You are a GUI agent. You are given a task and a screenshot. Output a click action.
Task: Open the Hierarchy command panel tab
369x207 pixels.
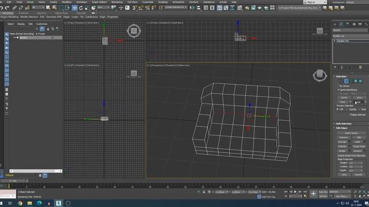coord(347,24)
